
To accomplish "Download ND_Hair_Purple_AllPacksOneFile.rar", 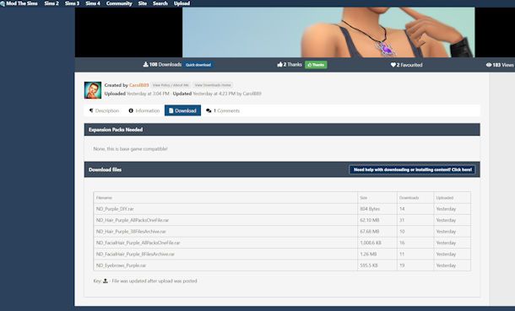I will (x=132, y=220).
